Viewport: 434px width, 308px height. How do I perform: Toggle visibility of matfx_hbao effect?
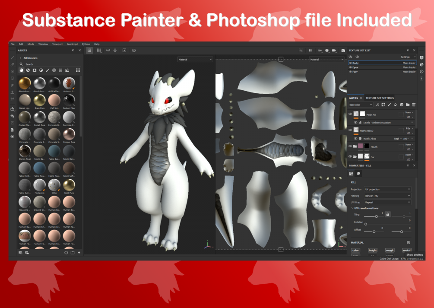pyautogui.click(x=355, y=139)
